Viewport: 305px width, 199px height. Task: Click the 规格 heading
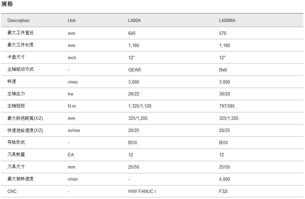pyautogui.click(x=7, y=4)
